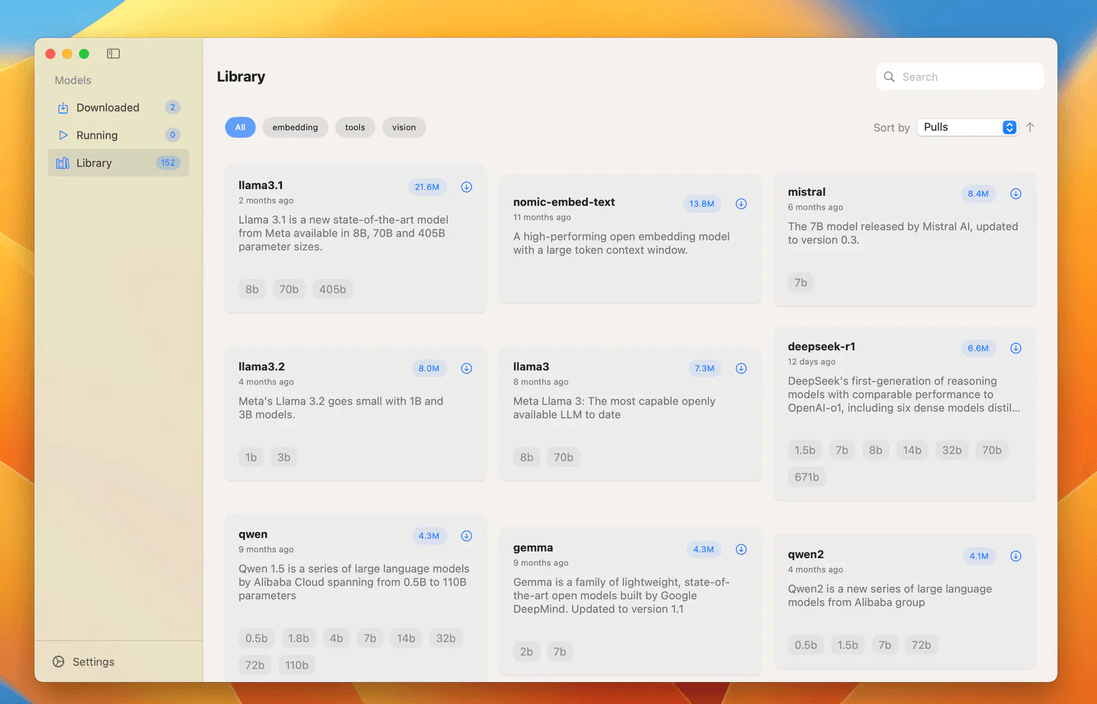Viewport: 1097px width, 704px height.
Task: Click the Search input field
Action: pyautogui.click(x=960, y=77)
